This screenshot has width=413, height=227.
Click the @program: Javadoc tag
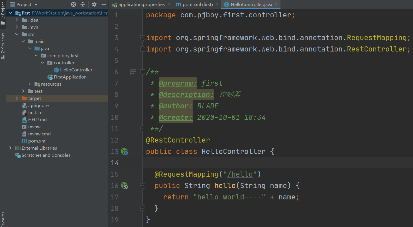pos(178,83)
